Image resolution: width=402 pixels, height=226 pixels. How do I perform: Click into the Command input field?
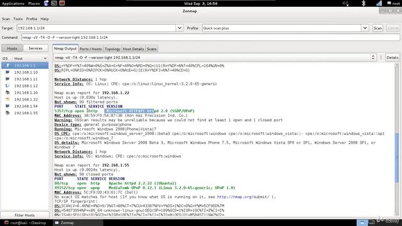coord(210,38)
